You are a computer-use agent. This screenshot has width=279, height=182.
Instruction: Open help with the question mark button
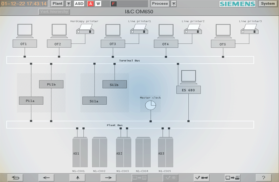(263, 178)
